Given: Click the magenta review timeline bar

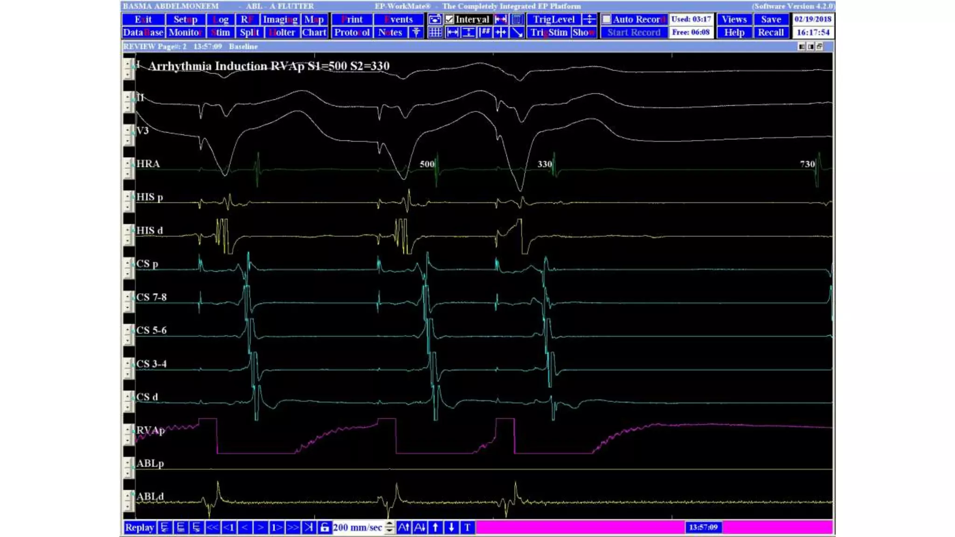Looking at the screenshot, I should [654, 528].
